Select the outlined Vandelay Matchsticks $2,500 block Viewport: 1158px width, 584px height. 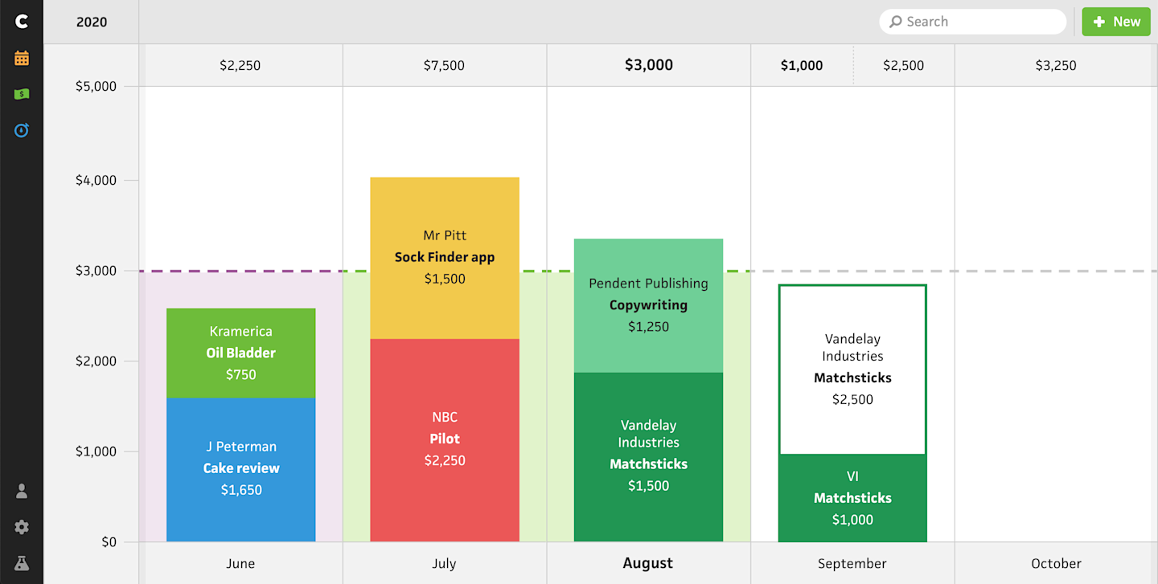(x=852, y=370)
